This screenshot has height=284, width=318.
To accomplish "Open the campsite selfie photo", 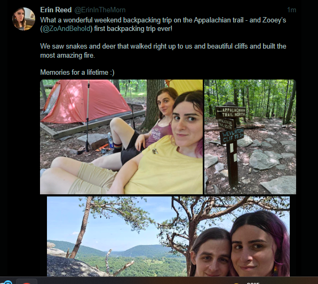I will click(121, 137).
